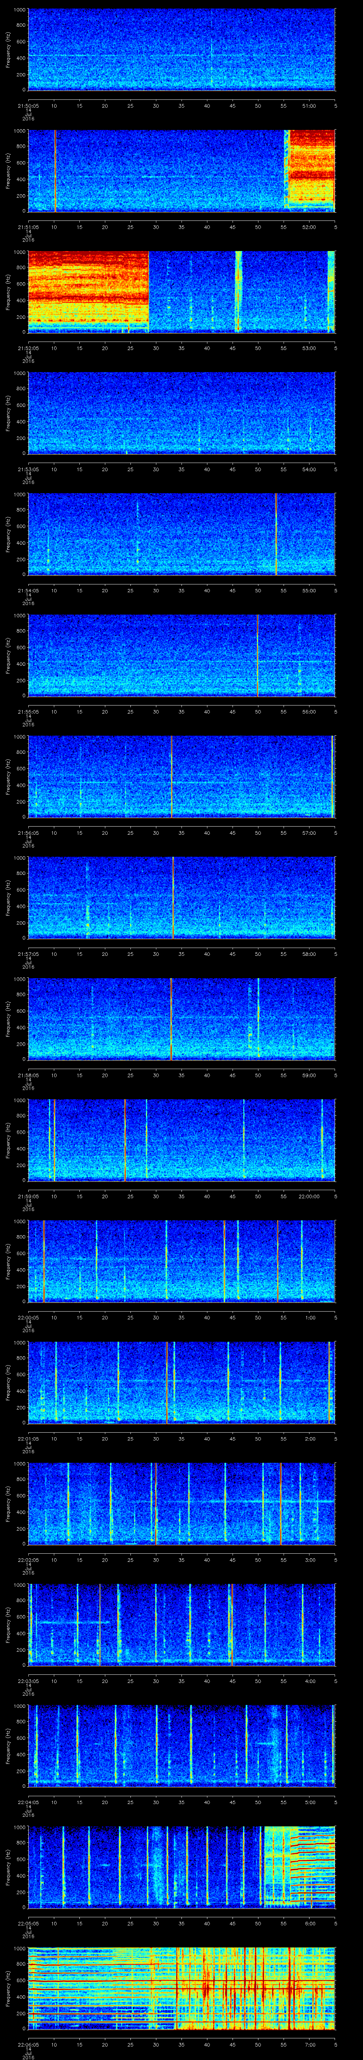Screen dimensions: 363x2060
Task: Select the spectrogram panel starting at 22:00:05
Action: tap(182, 1262)
